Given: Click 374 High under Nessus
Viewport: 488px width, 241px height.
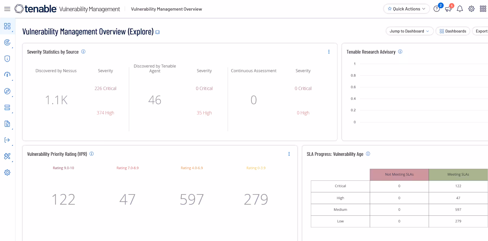Looking at the screenshot, I should (105, 113).
